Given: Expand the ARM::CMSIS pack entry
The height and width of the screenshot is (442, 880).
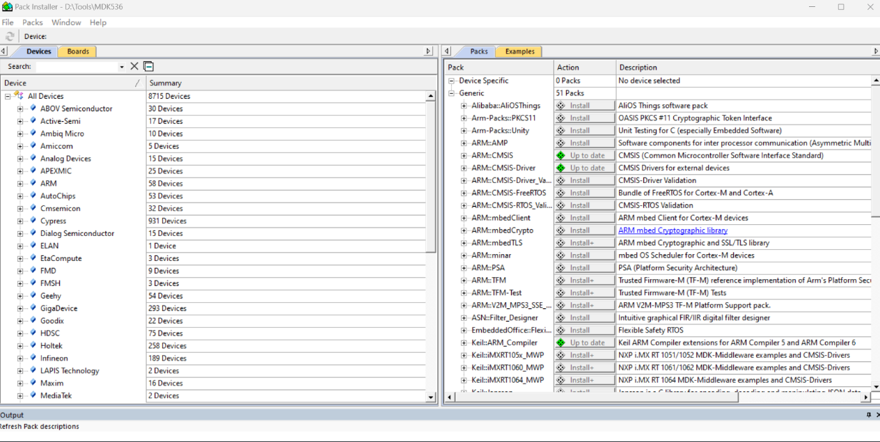Looking at the screenshot, I should [464, 156].
